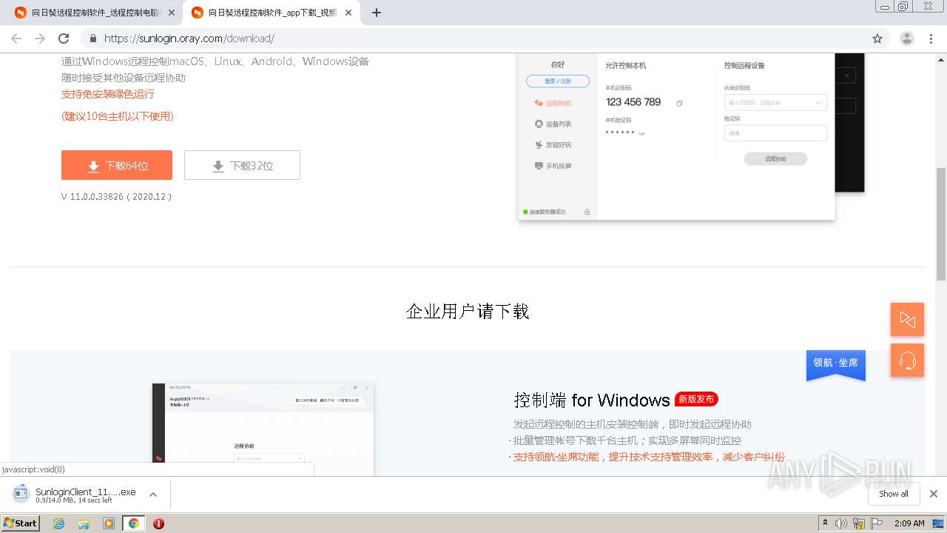Click the 验证码 input field
The width and height of the screenshot is (947, 533).
click(775, 133)
